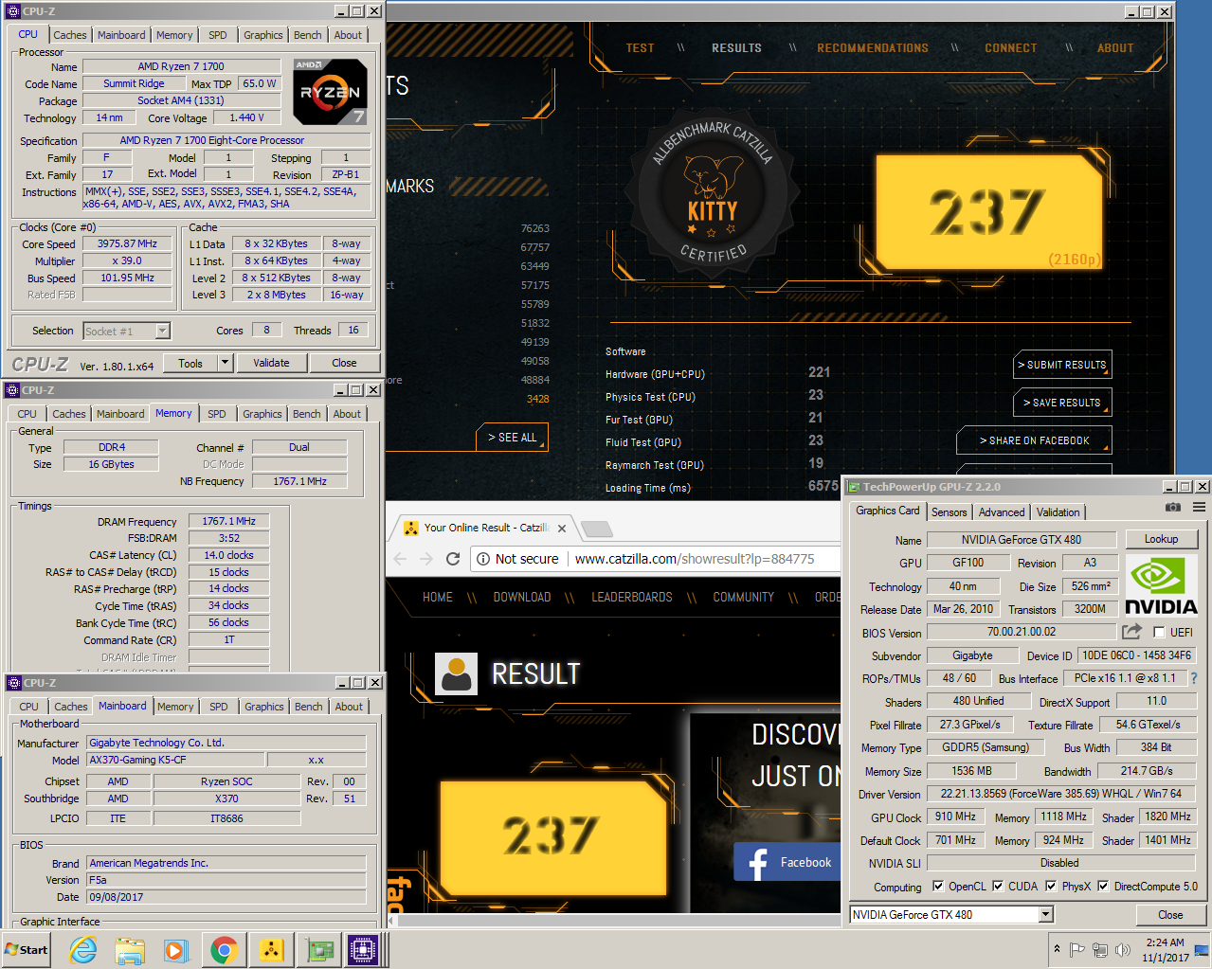This screenshot has width=1212, height=969.
Task: Click the browser forward arrow
Action: [426, 559]
